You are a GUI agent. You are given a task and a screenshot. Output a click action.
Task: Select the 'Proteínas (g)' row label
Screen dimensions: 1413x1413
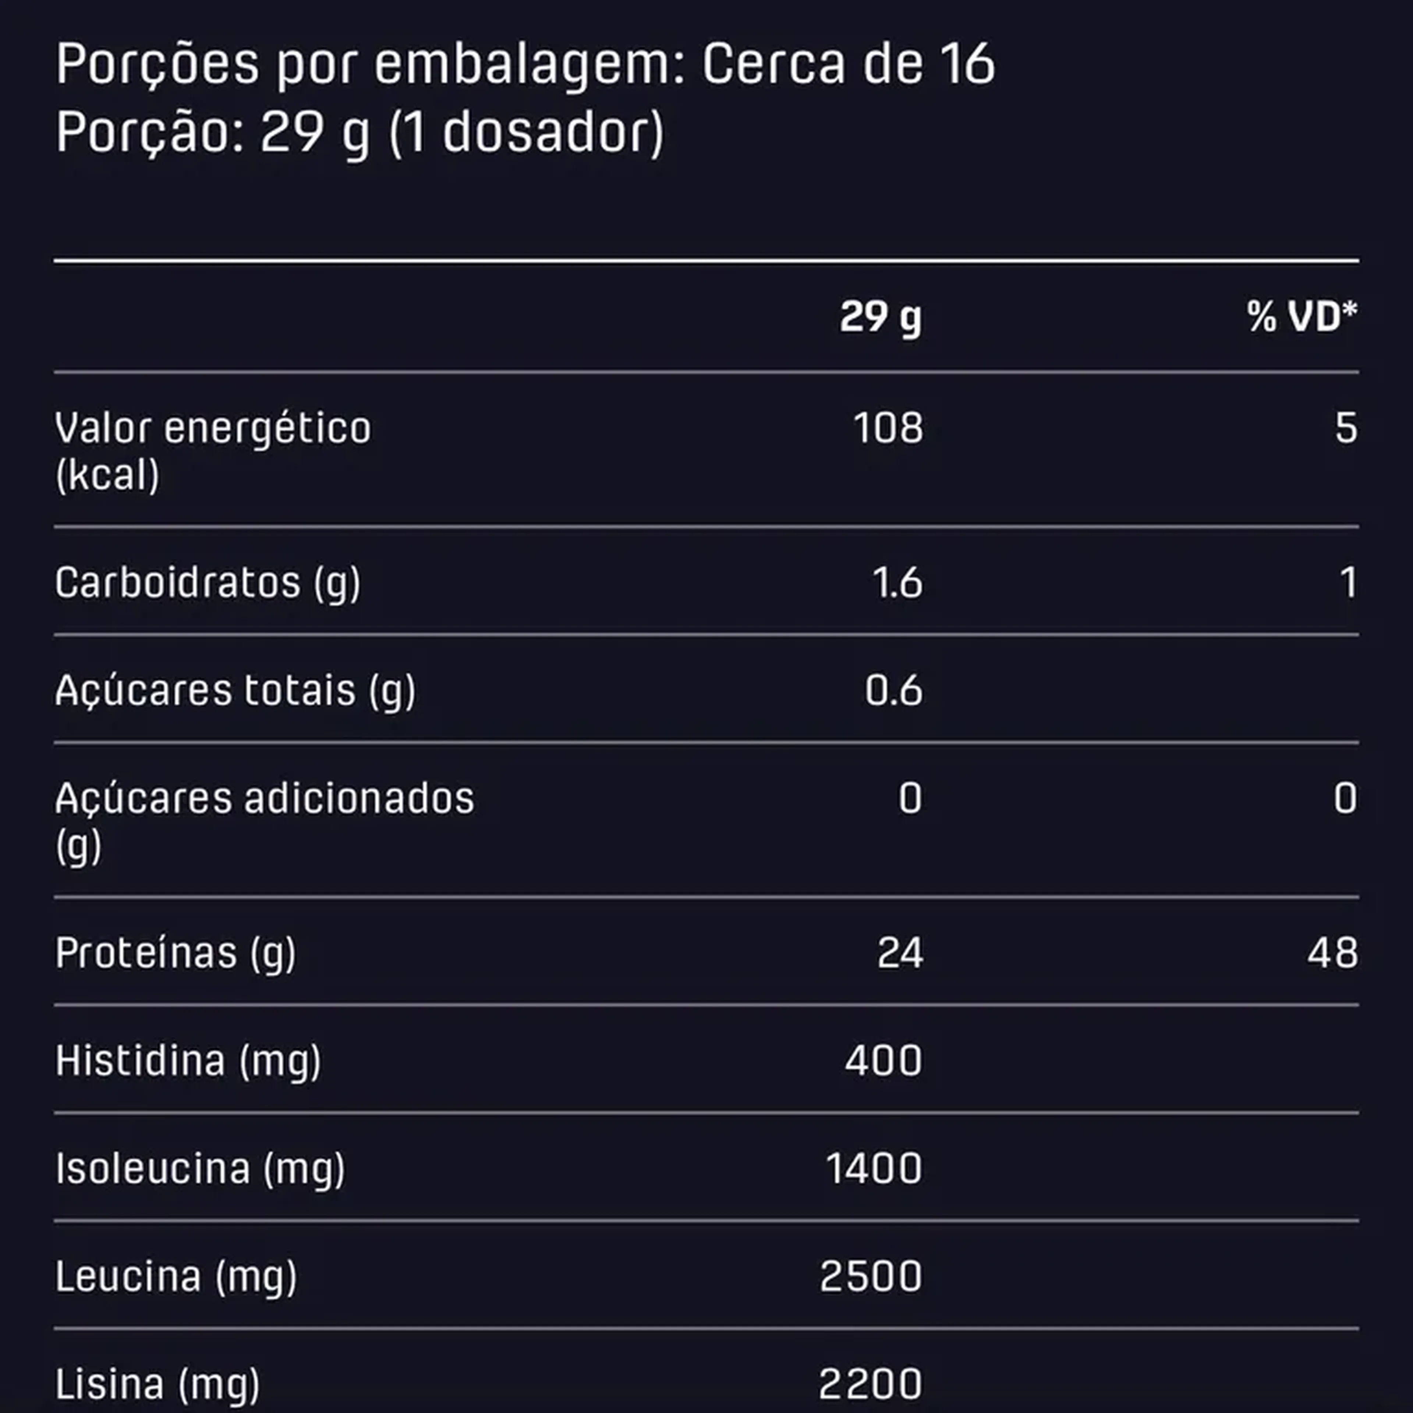(176, 953)
